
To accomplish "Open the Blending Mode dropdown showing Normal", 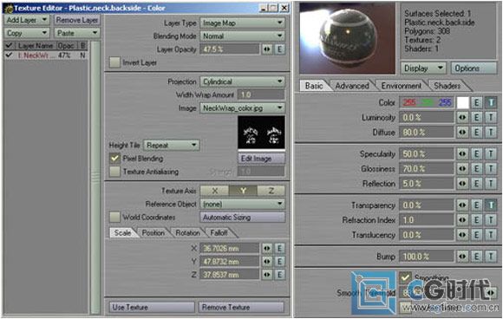I will point(242,36).
